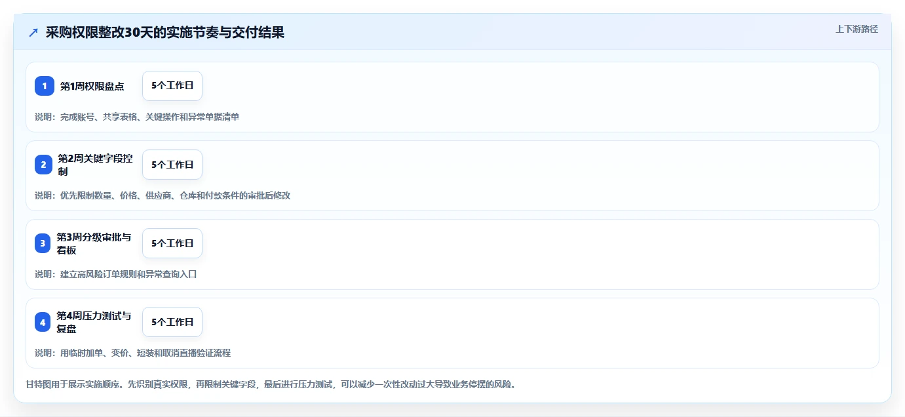This screenshot has height=417, width=905.
Task: Click the 第3周分级审批与看板 step title
Action: pyautogui.click(x=94, y=243)
